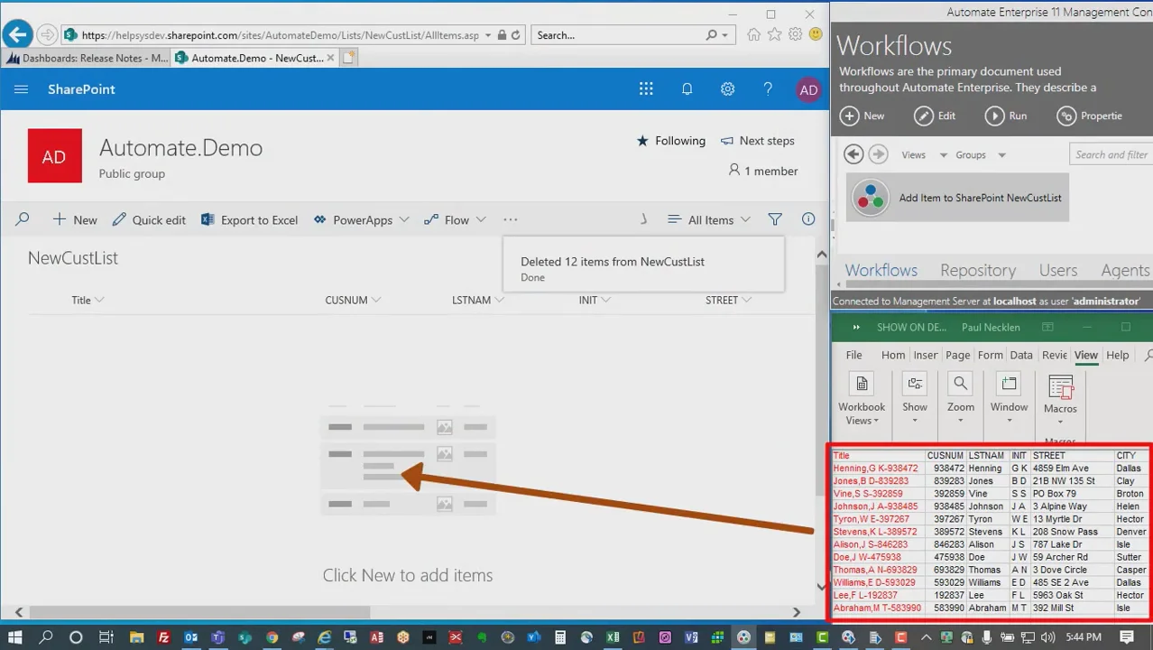Image resolution: width=1153 pixels, height=650 pixels.
Task: Open the STREET column header dropdown
Action: point(728,300)
